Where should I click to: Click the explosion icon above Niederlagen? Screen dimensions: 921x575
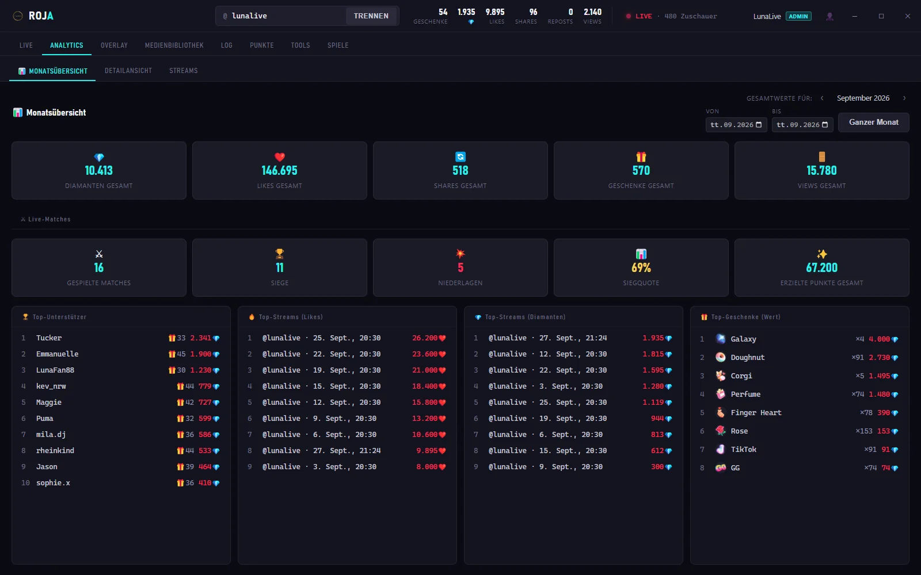tap(461, 254)
